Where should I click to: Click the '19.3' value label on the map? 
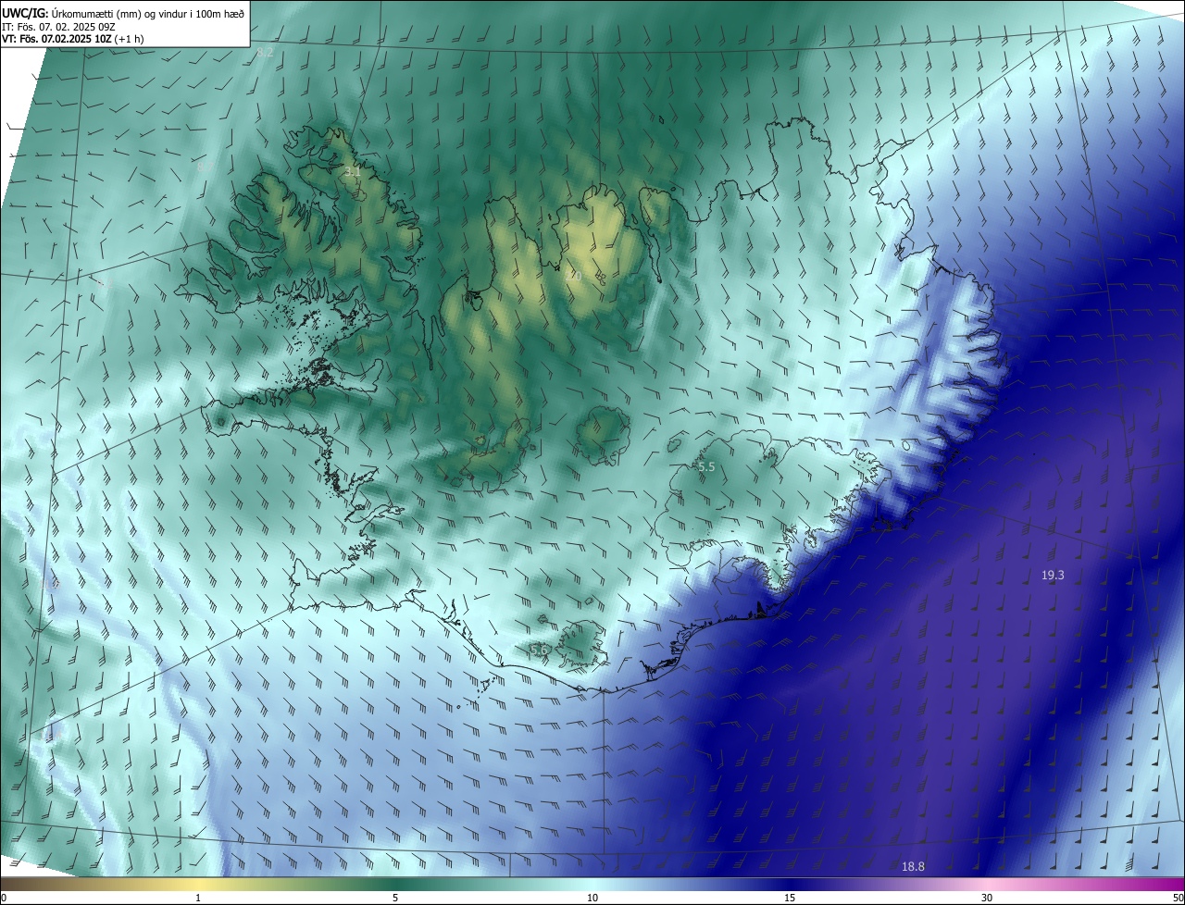pyautogui.click(x=1053, y=575)
